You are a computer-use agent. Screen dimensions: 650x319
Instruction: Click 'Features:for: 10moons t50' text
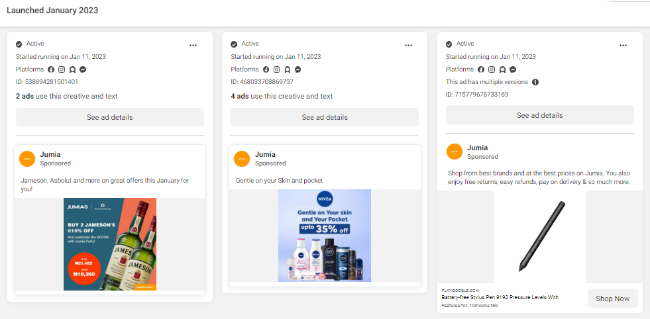pos(470,306)
